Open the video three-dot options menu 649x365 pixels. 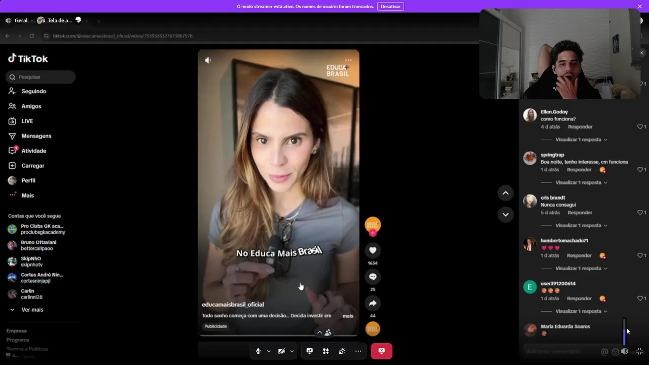[348, 60]
